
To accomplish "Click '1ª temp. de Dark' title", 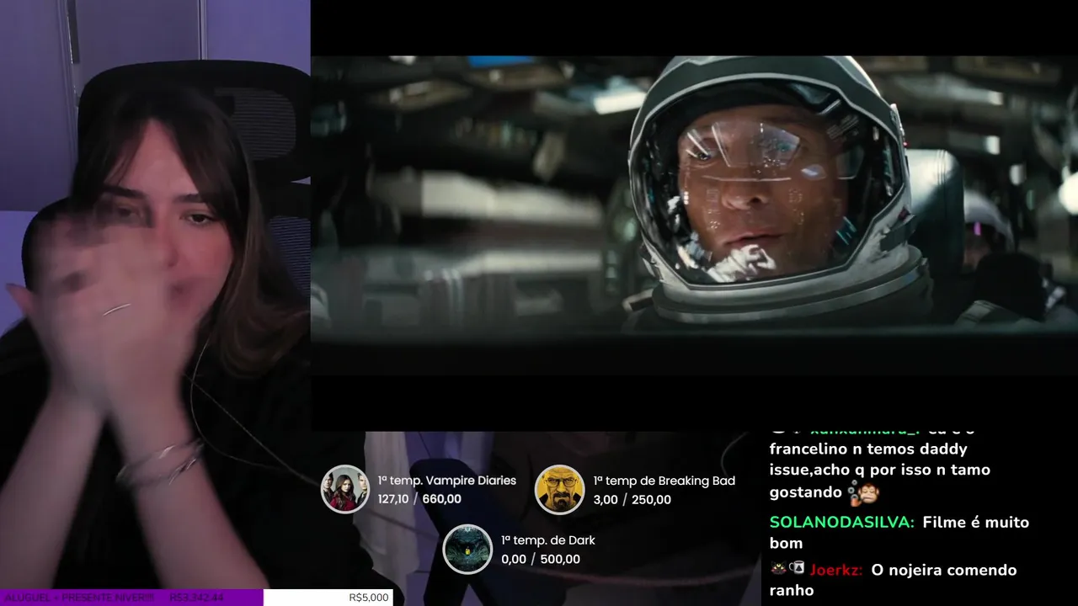I will (548, 540).
